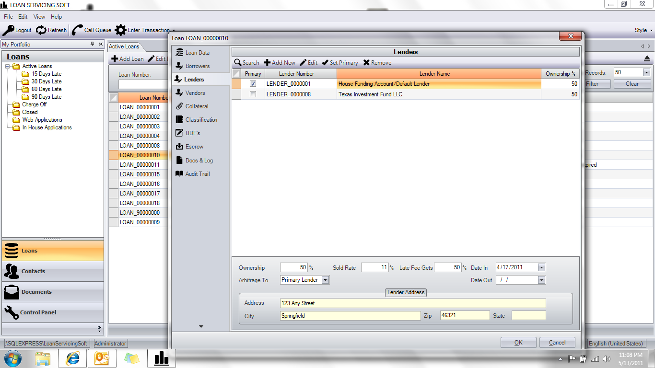The image size is (655, 368).
Task: Open Control Panel wrench icon
Action: tap(11, 312)
